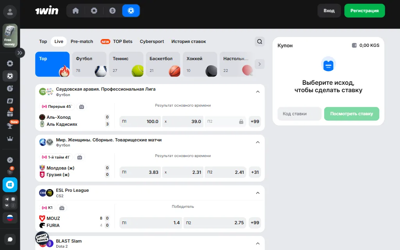The width and height of the screenshot is (400, 250).
Task: Open the casino chip icon in top navigation
Action: (x=94, y=11)
